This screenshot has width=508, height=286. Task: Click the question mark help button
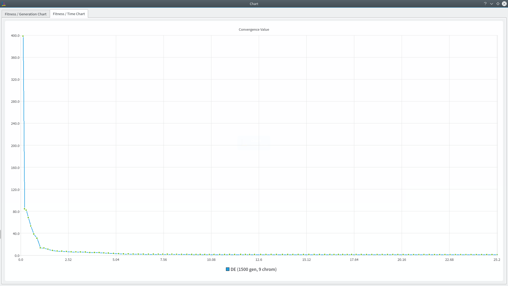(485, 4)
